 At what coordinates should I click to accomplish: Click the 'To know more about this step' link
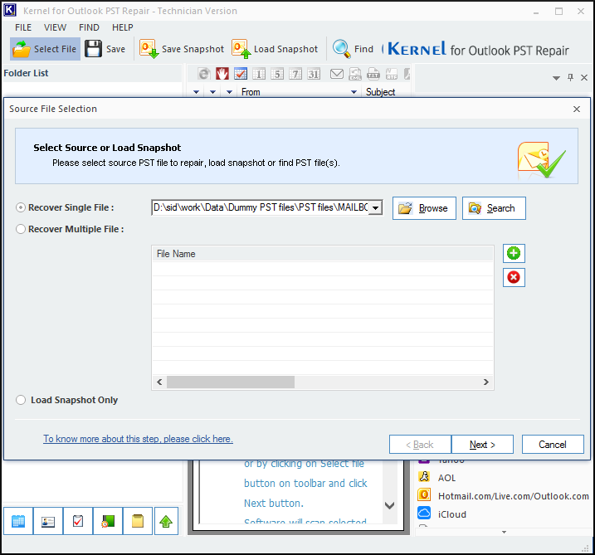point(138,439)
